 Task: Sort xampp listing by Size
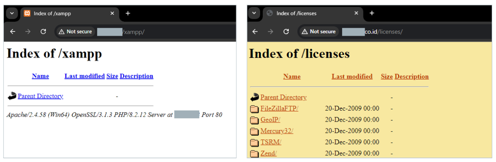click(112, 76)
